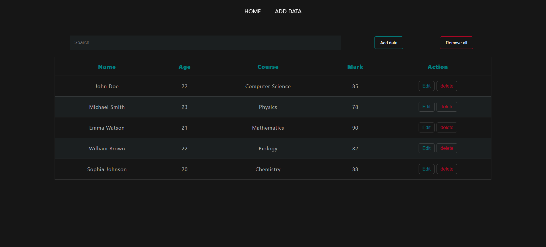Click the name John Doe

tap(107, 86)
